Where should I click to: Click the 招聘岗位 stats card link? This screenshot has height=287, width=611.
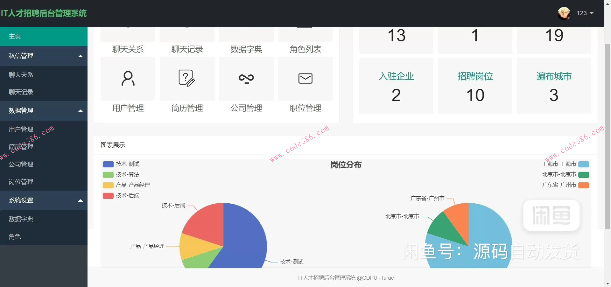[x=475, y=76]
